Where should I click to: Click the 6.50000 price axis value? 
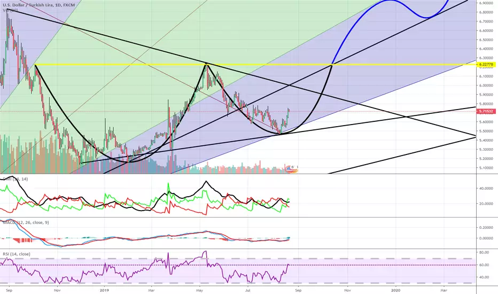486,40
